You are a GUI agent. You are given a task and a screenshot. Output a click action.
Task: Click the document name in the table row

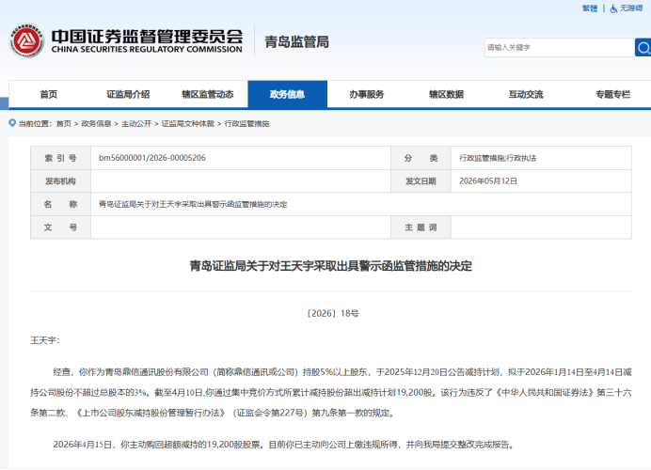point(193,205)
